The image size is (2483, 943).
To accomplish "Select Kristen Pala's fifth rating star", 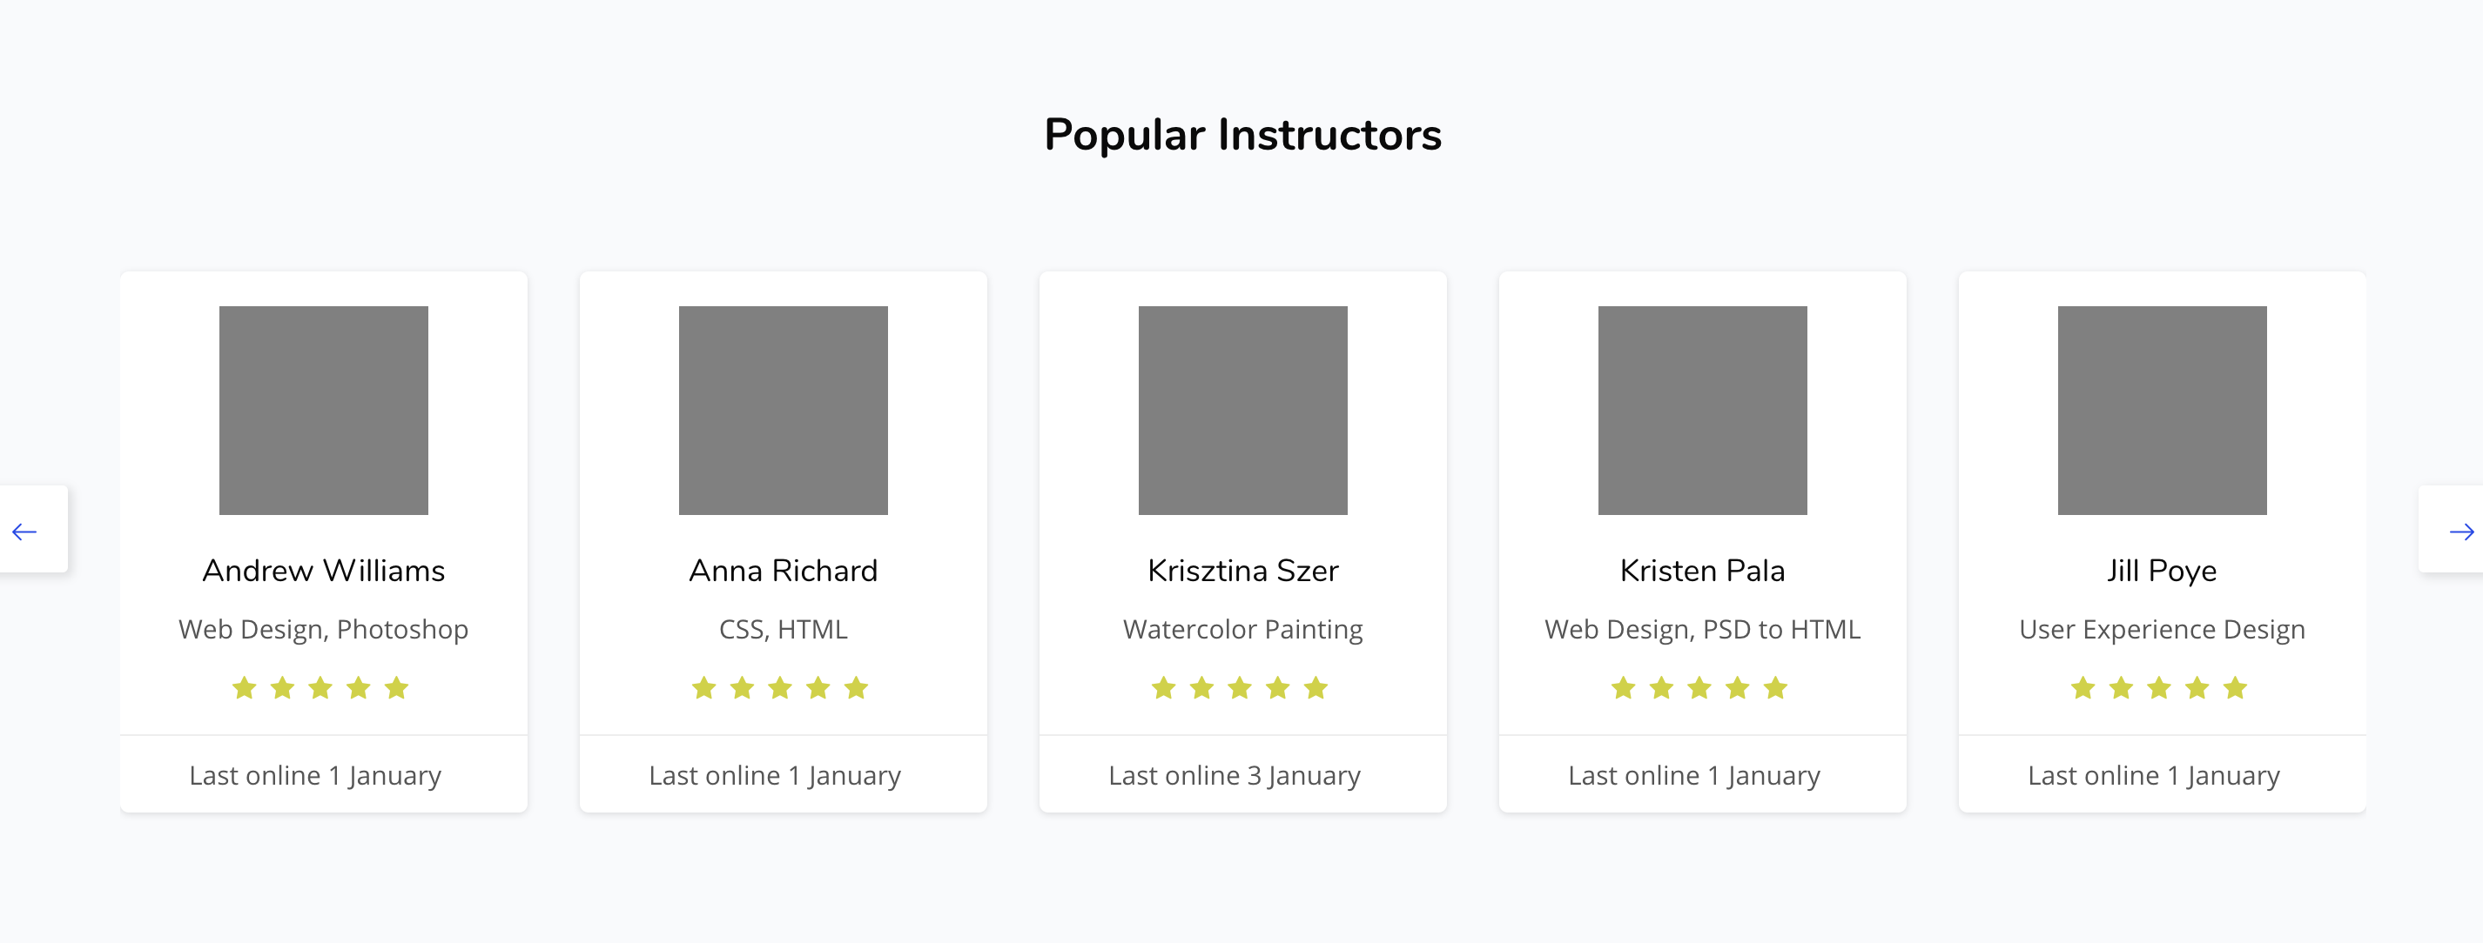I will [1775, 688].
